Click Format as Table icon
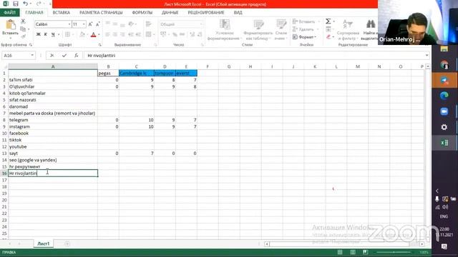Image resolution: width=458 pixels, height=257 pixels. 258,24
